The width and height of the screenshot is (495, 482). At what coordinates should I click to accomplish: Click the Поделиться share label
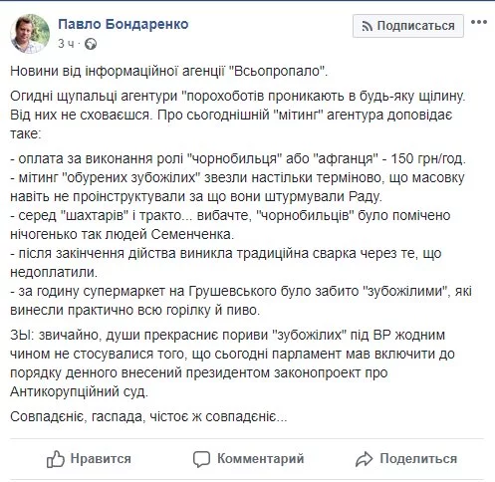tap(418, 459)
